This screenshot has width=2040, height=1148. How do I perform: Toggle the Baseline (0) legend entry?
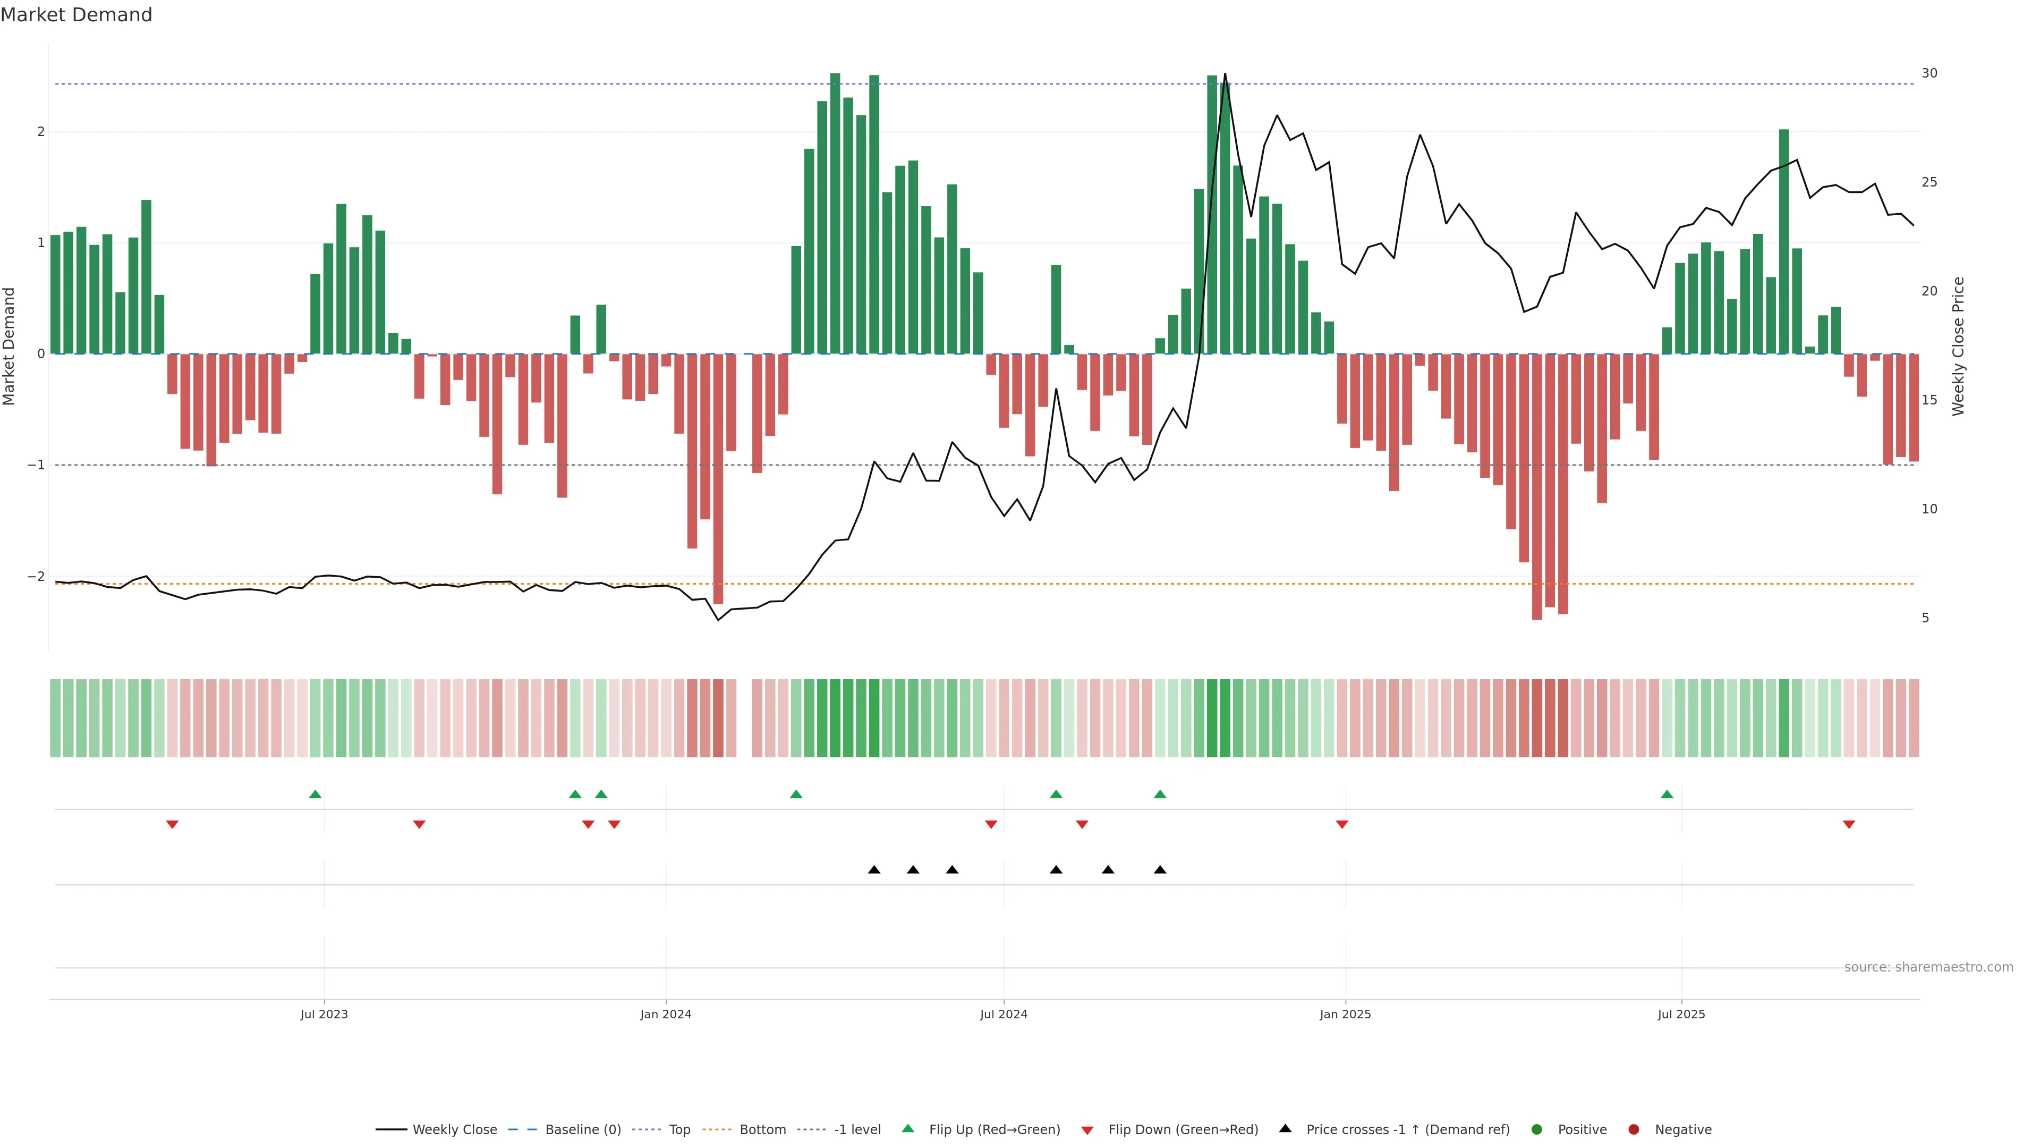(x=583, y=1130)
